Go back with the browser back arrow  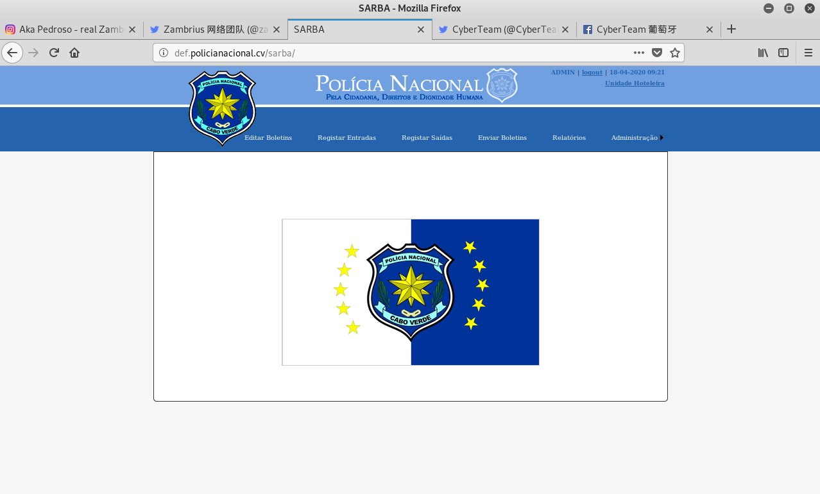12,53
